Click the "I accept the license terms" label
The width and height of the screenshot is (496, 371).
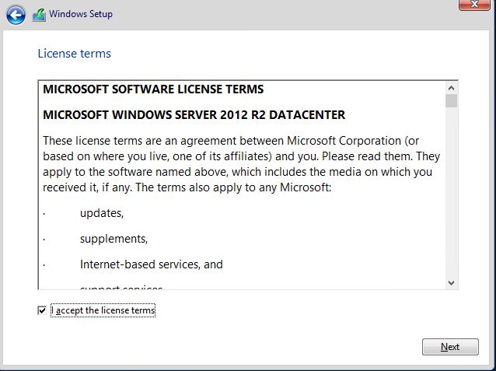[x=103, y=310]
